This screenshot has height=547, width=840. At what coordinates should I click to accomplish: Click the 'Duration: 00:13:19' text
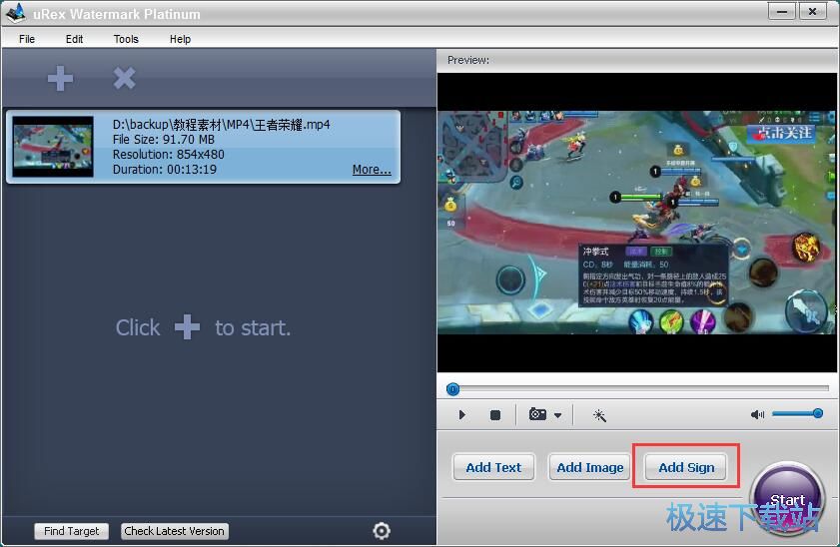(x=165, y=170)
